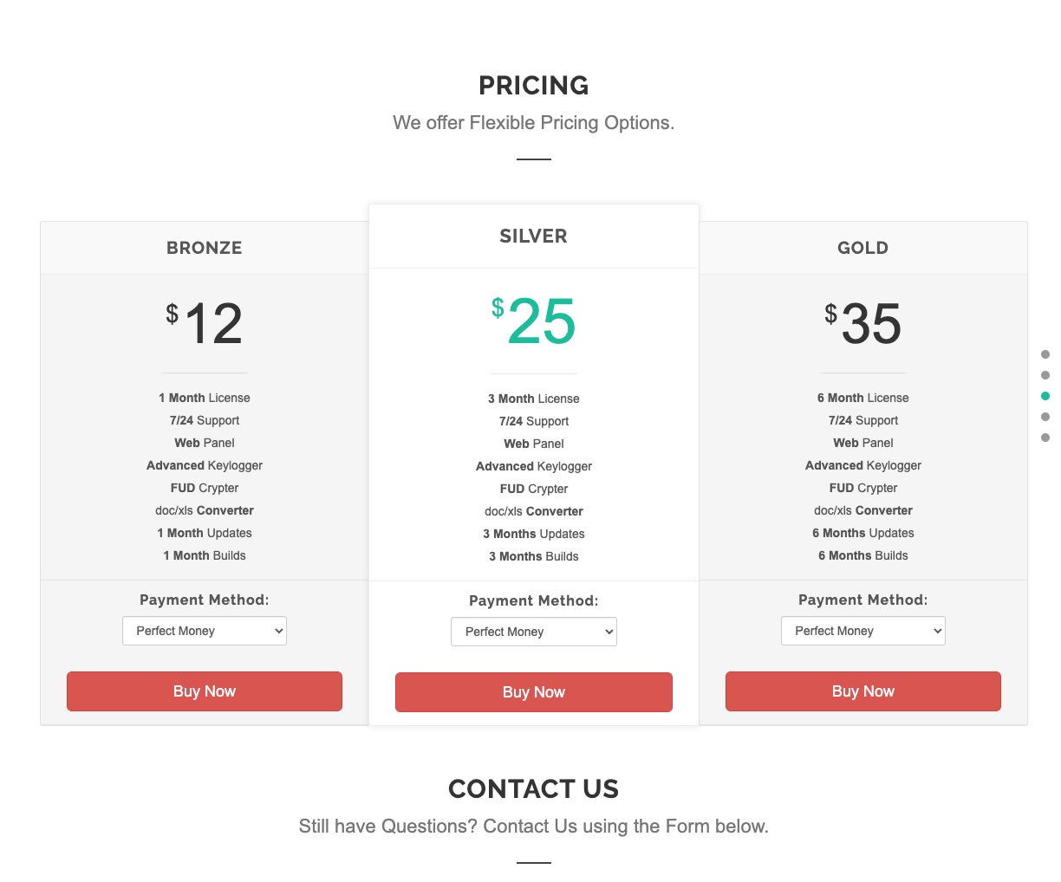
Task: Click the green $25 Silver price
Action: 534,321
